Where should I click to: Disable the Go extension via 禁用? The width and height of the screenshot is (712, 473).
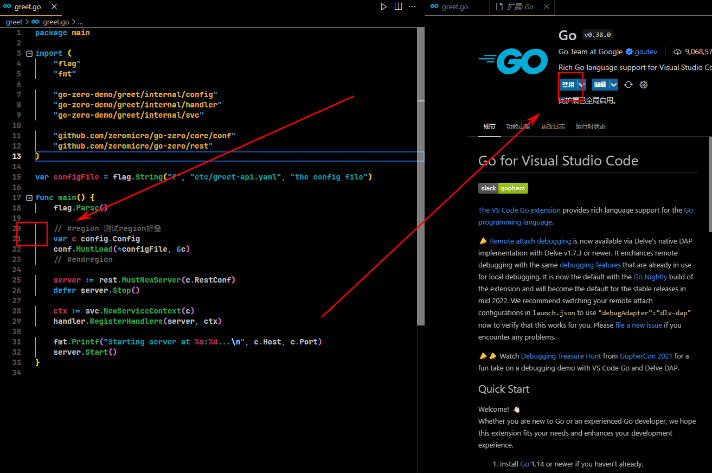568,84
